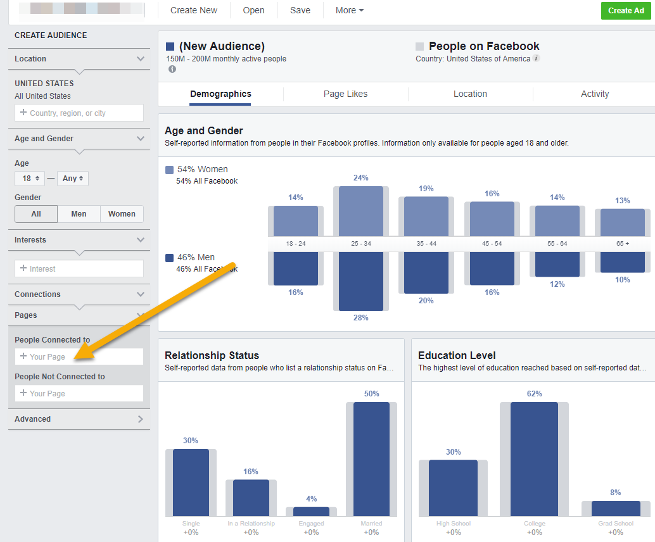Select Women gender option

[122, 214]
